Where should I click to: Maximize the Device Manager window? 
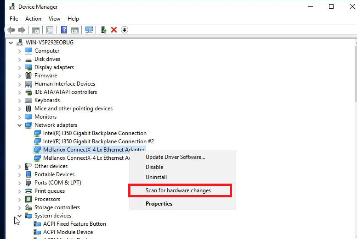[x=331, y=6]
